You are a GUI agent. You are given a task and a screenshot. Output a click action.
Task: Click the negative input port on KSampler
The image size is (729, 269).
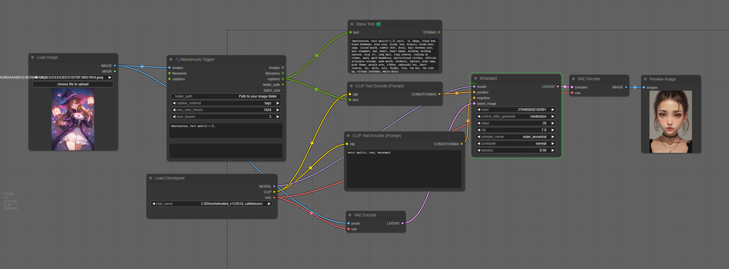[x=474, y=98]
